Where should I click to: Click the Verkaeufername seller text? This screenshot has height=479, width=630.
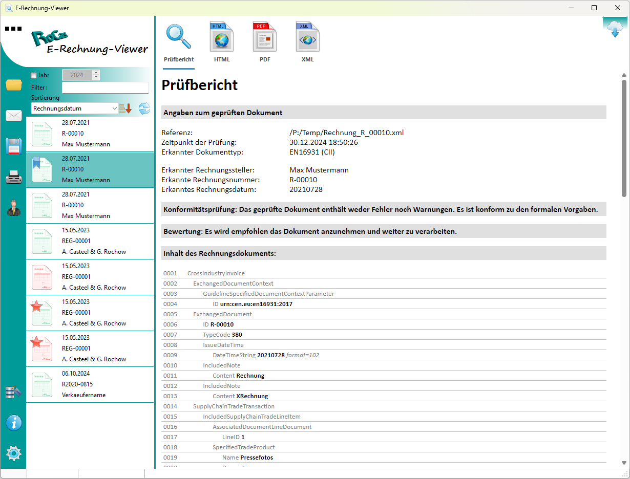pos(83,395)
